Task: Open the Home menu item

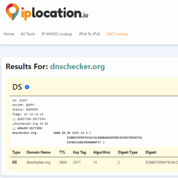Action: 9,34
